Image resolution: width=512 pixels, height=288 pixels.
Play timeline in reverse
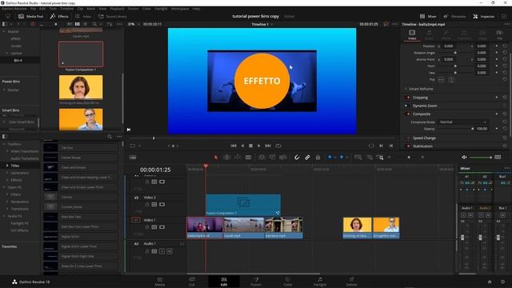[242, 146]
